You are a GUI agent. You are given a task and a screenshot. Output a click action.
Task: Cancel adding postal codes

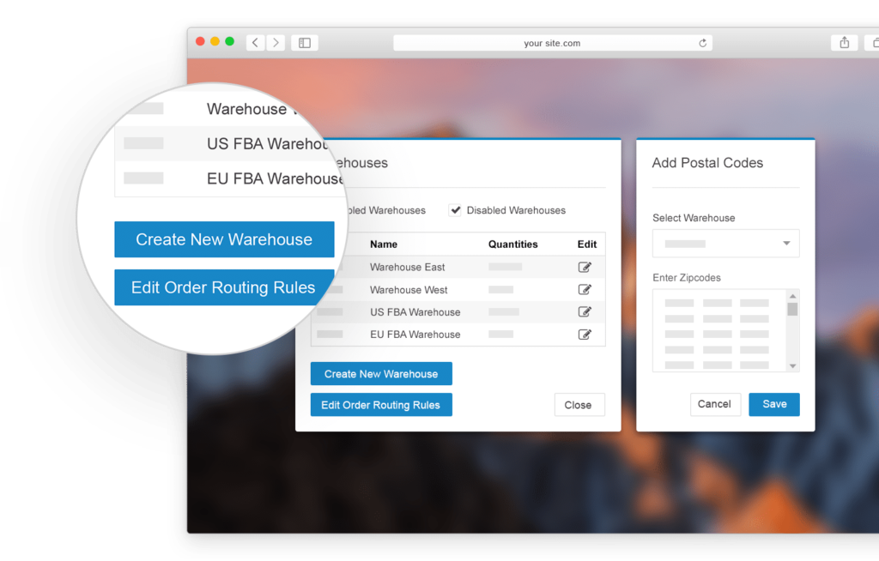point(715,404)
